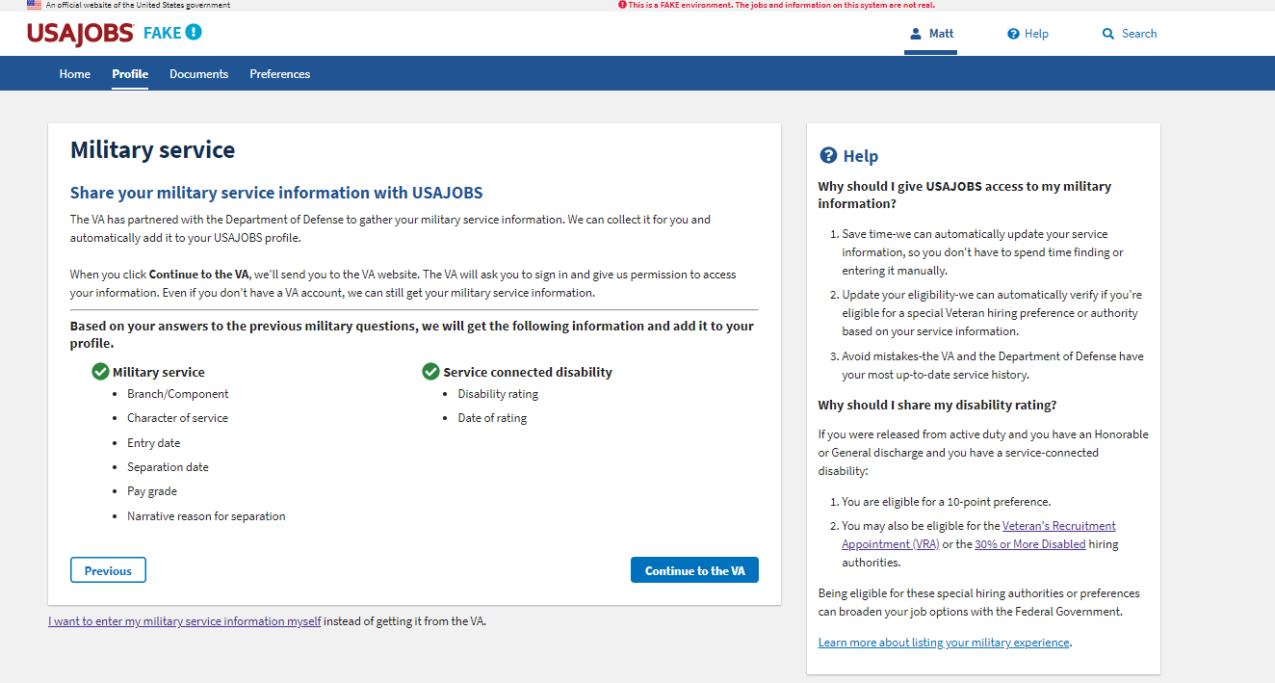The height and width of the screenshot is (683, 1275).
Task: Open 'I want to enter my military service information myself' link
Action: [185, 621]
